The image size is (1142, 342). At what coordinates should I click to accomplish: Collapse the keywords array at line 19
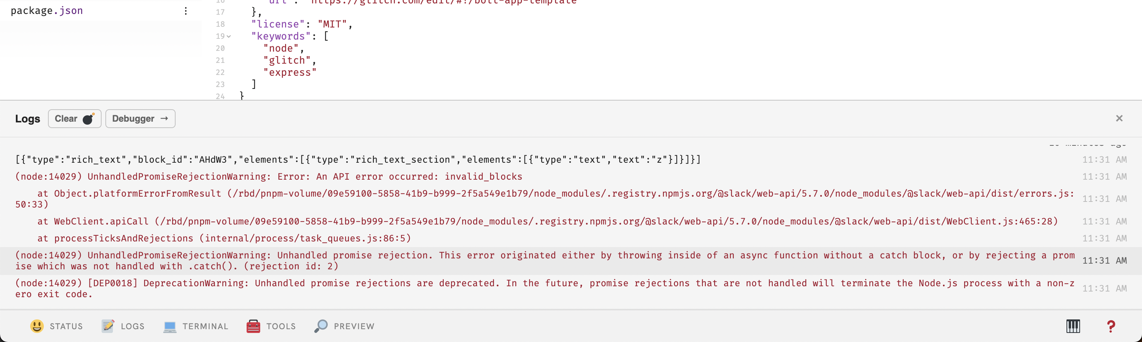(x=229, y=37)
